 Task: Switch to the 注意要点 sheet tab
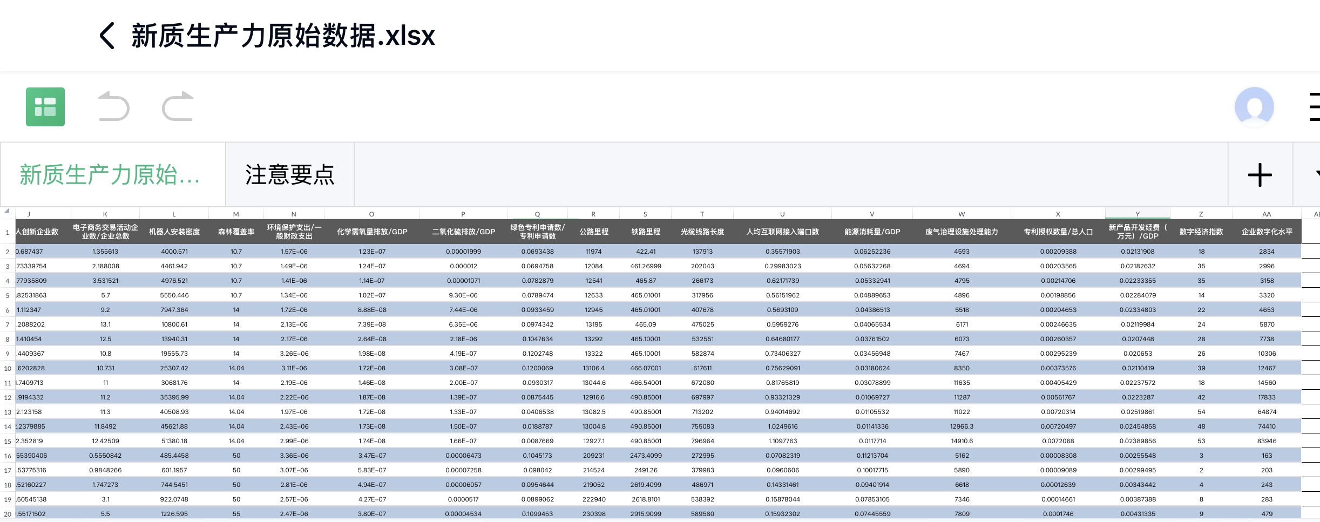tap(290, 175)
